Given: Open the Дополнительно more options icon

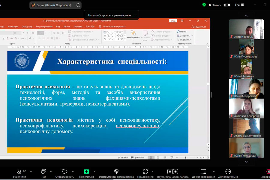Looking at the screenshot, I should [228, 172].
